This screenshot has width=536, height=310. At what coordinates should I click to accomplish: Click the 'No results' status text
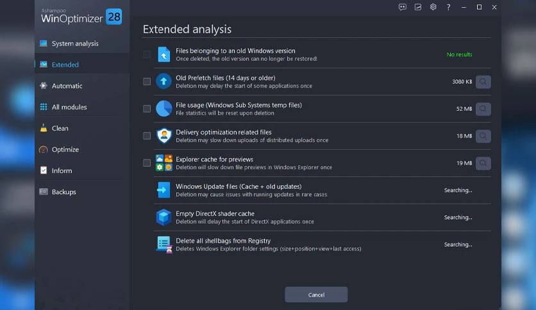[x=459, y=54]
